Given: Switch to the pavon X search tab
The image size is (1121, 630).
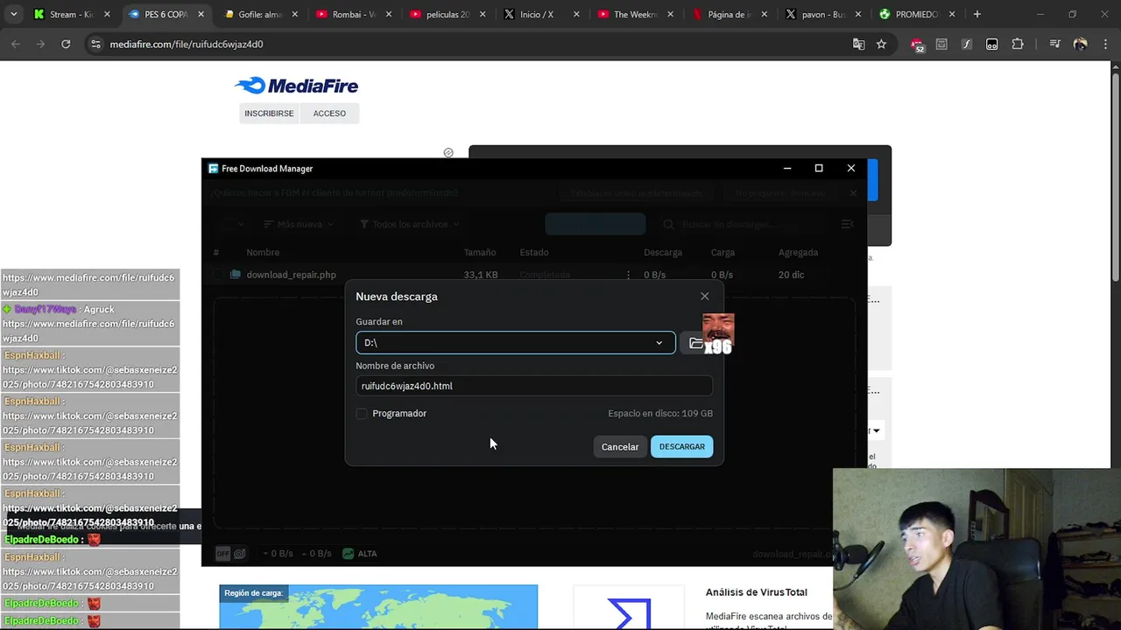Looking at the screenshot, I should click(x=822, y=14).
